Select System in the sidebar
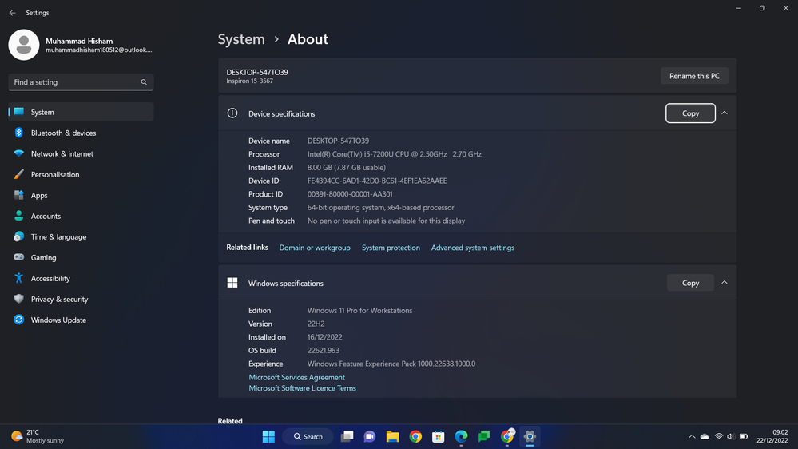 click(81, 112)
